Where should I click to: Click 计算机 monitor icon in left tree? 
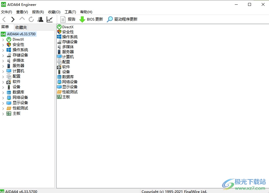pos(9,71)
